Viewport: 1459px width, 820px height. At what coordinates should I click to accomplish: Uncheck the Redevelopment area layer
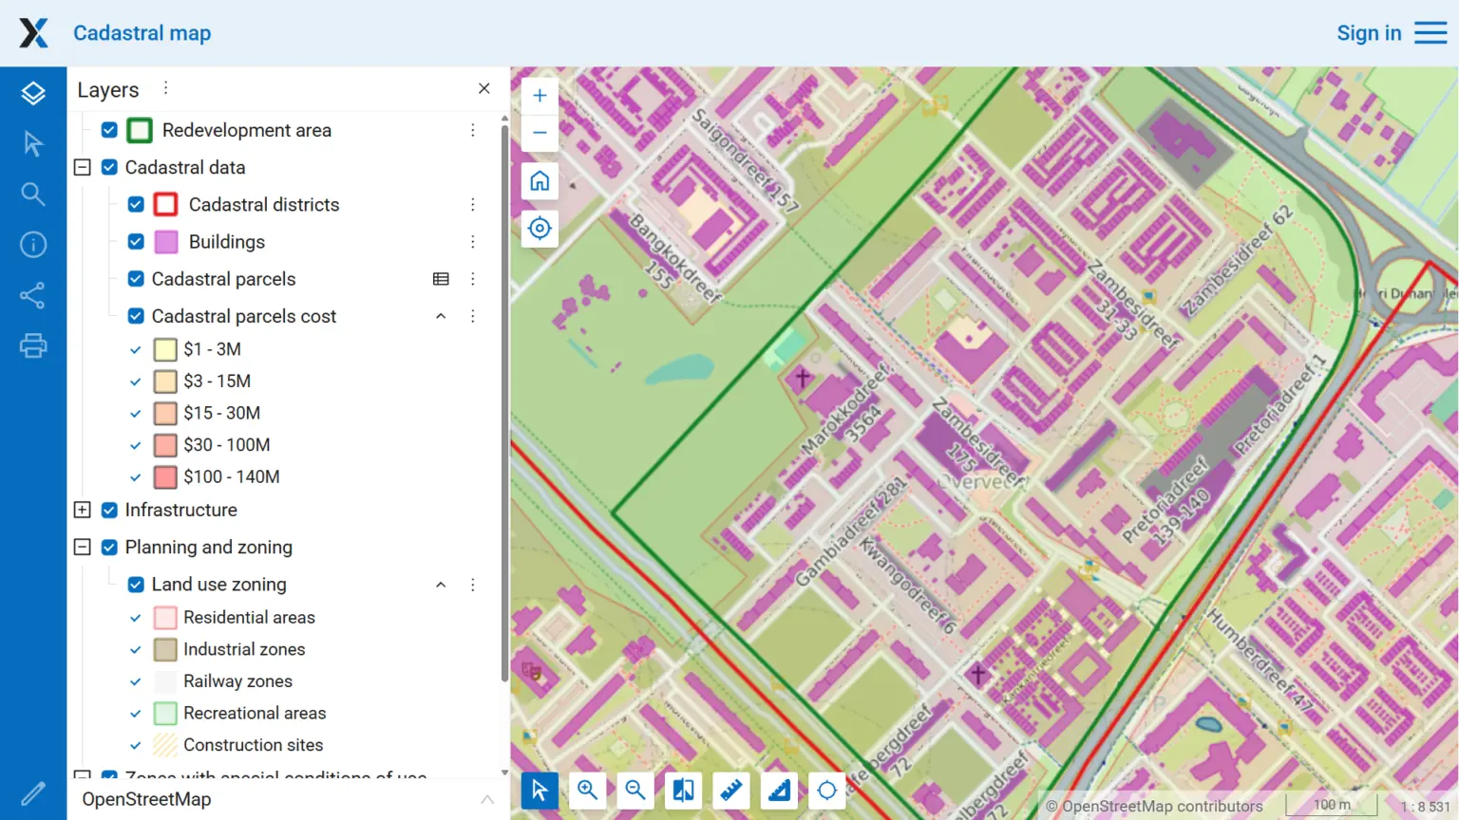point(109,130)
